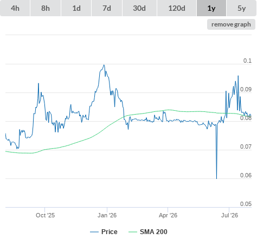Click the price peak near 0.1

[104, 65]
